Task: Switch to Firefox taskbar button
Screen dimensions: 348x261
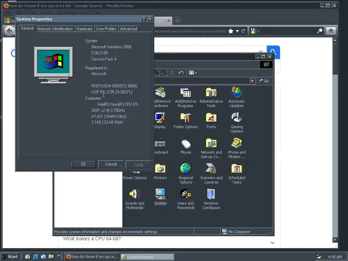Action: click(92, 257)
